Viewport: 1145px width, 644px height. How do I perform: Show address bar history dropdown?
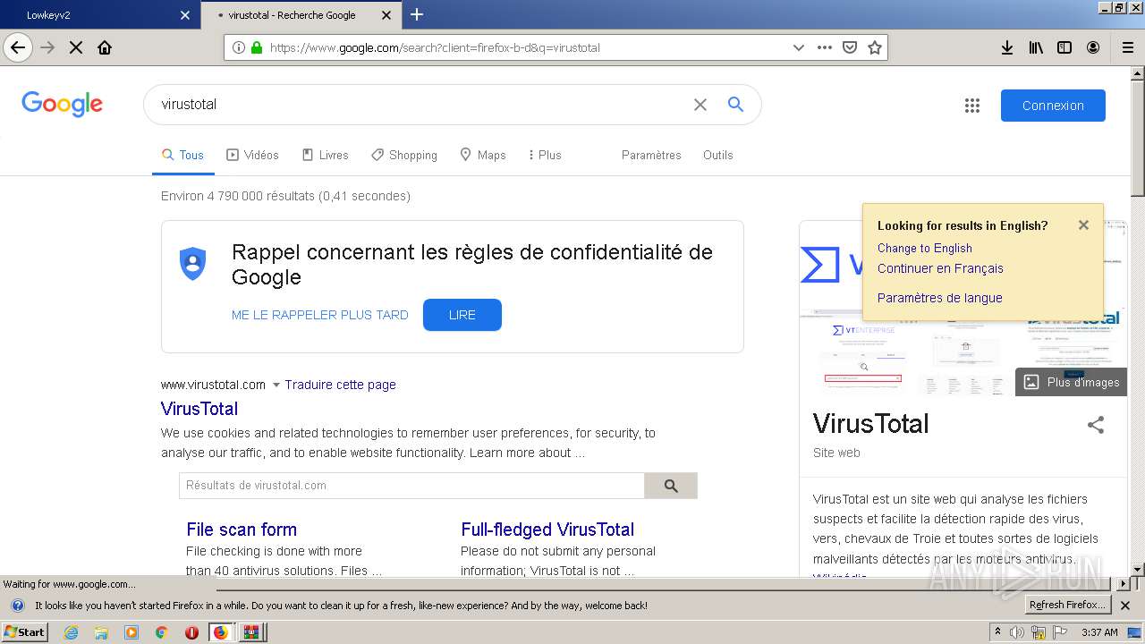point(798,47)
